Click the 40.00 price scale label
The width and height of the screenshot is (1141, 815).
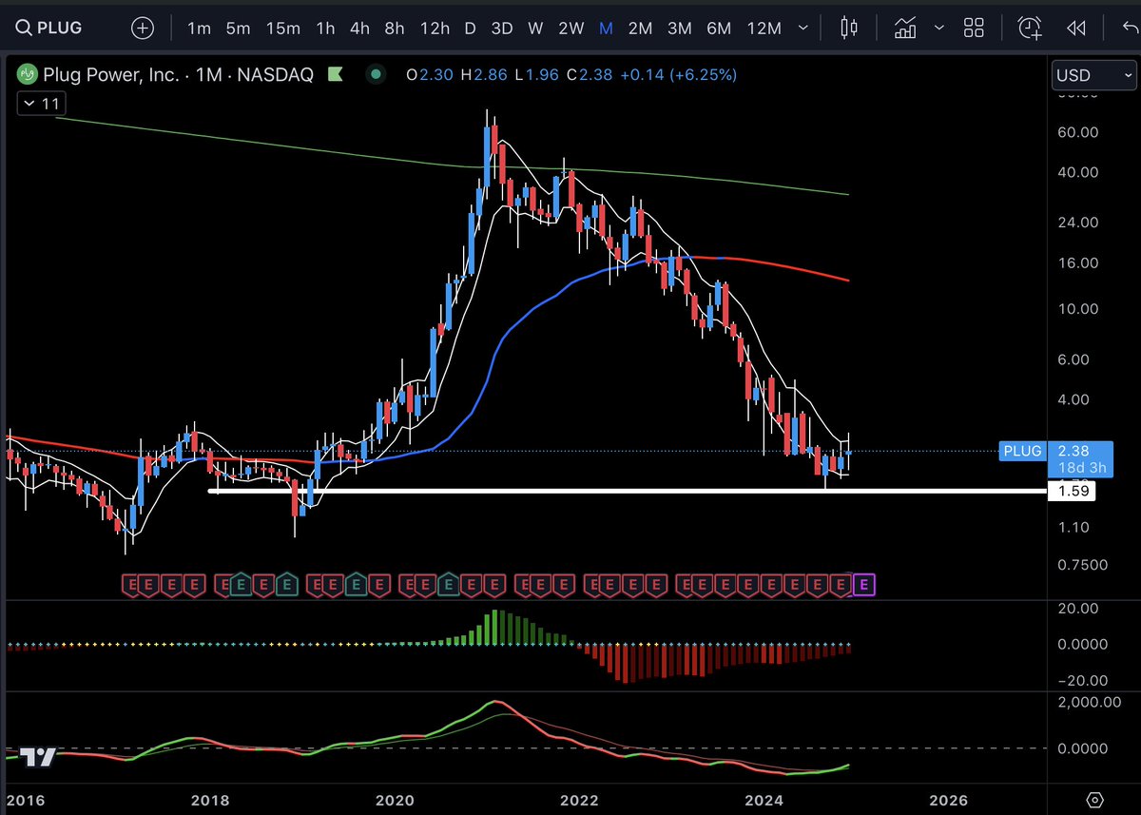click(1078, 172)
